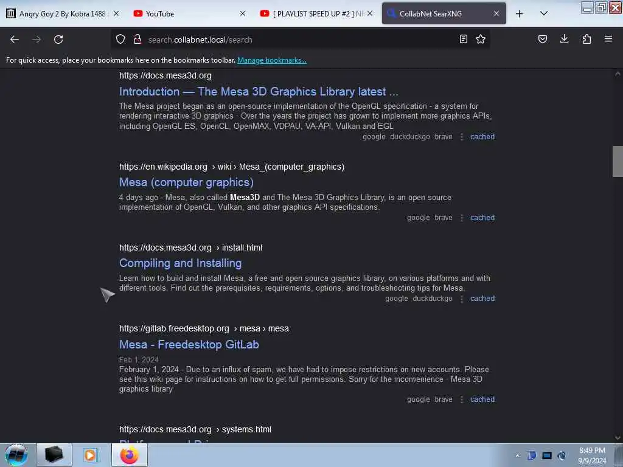623x467 pixels.
Task: Click the Firefox taskbar icon
Action: [130, 455]
